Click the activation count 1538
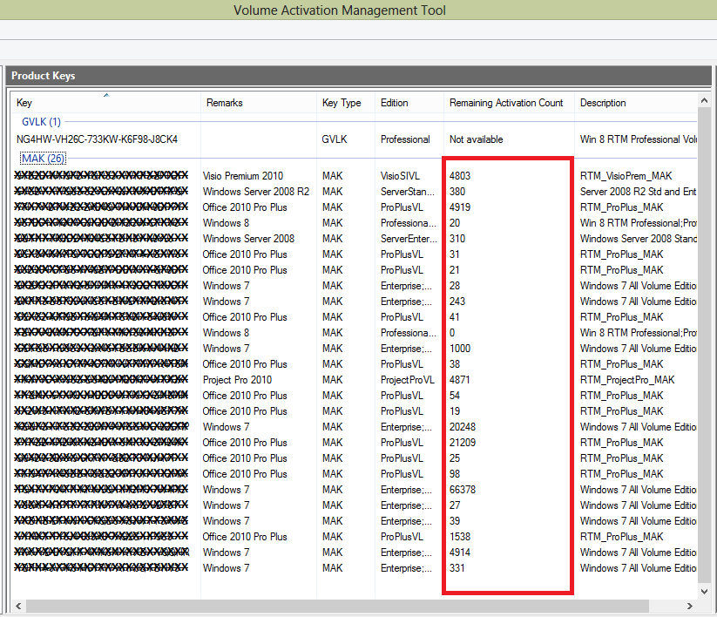Screen dimensions: 717x617 460,537
